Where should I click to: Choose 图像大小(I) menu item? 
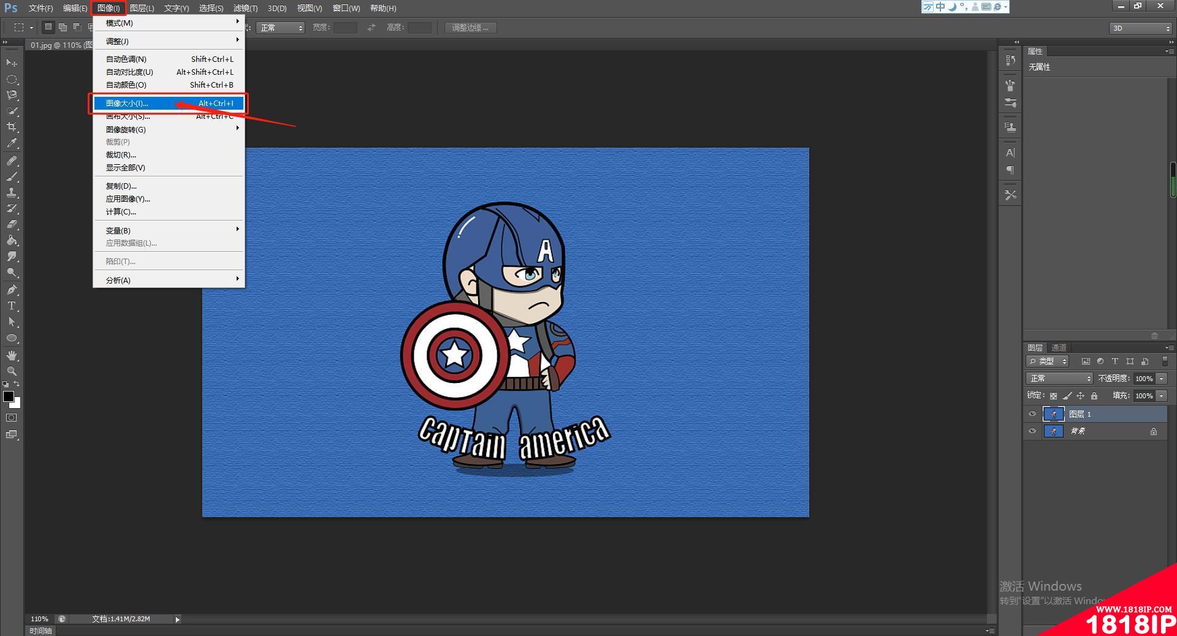pos(169,104)
